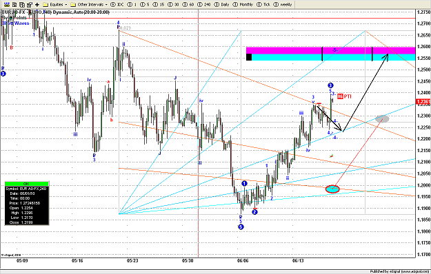Click the magenta horizontal band

[x=330, y=50]
